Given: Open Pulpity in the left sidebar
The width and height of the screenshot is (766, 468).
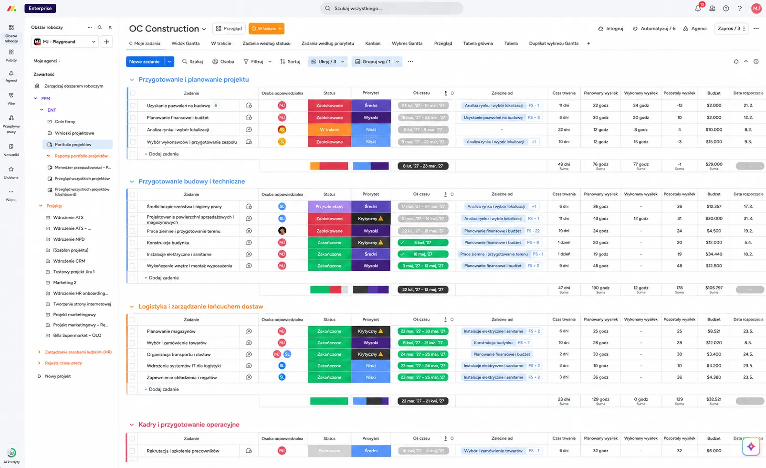Looking at the screenshot, I should (11, 55).
